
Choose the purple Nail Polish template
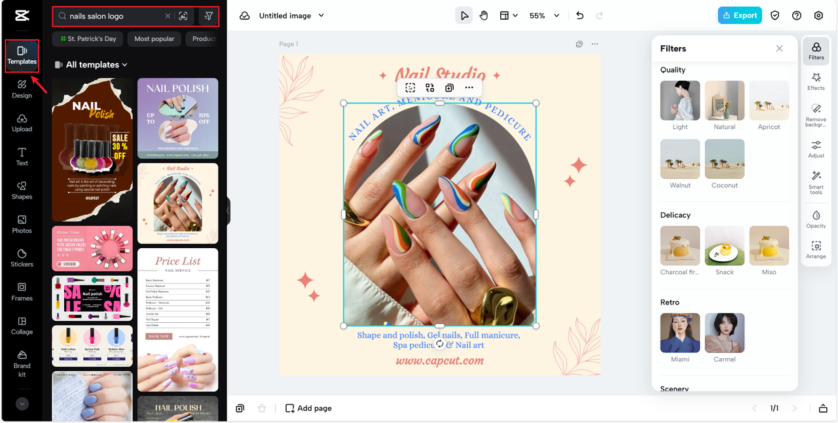tap(177, 119)
